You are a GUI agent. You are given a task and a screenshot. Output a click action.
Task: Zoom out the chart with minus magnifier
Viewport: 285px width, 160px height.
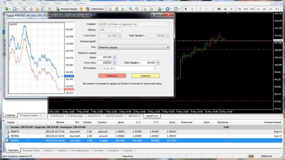137,9
